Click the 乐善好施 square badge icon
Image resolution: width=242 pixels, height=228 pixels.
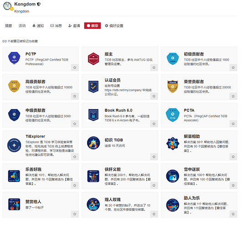tap(14, 176)
